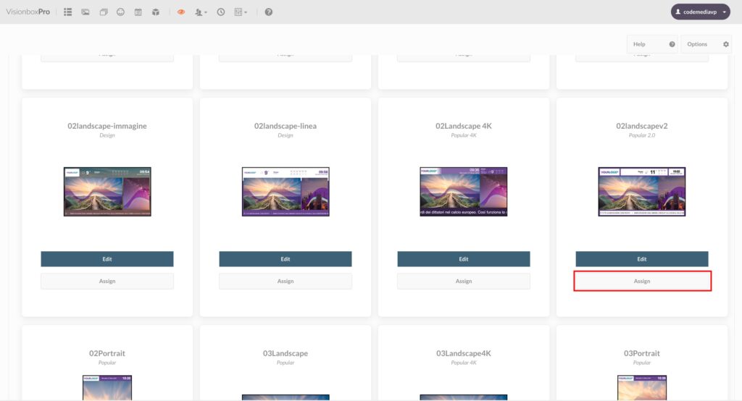The height and width of the screenshot is (401, 742).
Task: Edit the 02landscapev2 template
Action: click(x=642, y=258)
